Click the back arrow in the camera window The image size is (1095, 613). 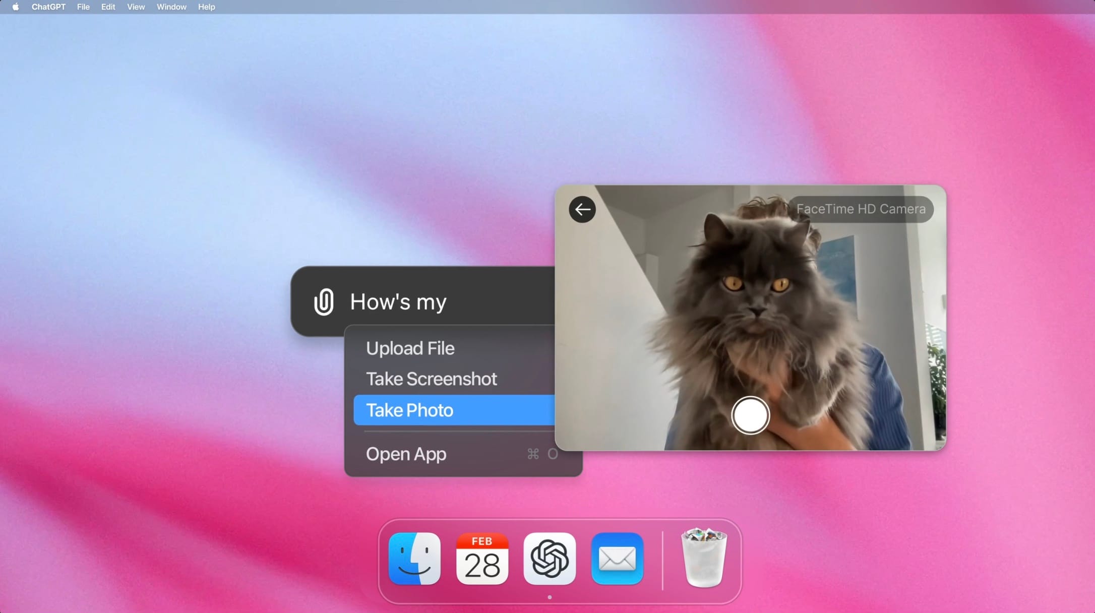[x=582, y=209]
